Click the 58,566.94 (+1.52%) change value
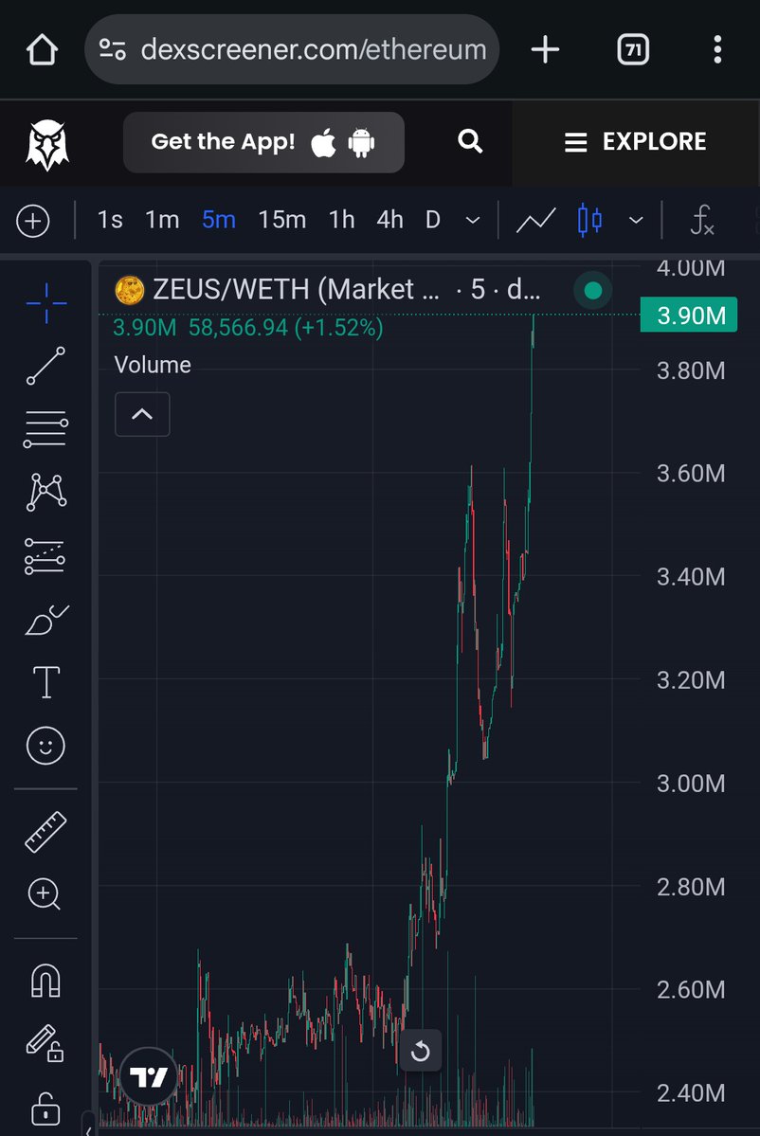 [286, 328]
